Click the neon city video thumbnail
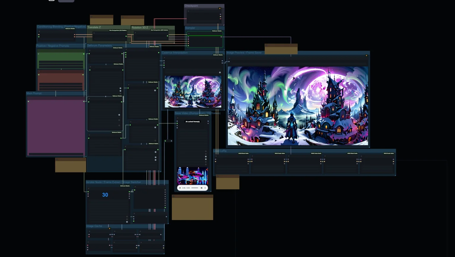Screen dimensions: 455x257 [193, 176]
